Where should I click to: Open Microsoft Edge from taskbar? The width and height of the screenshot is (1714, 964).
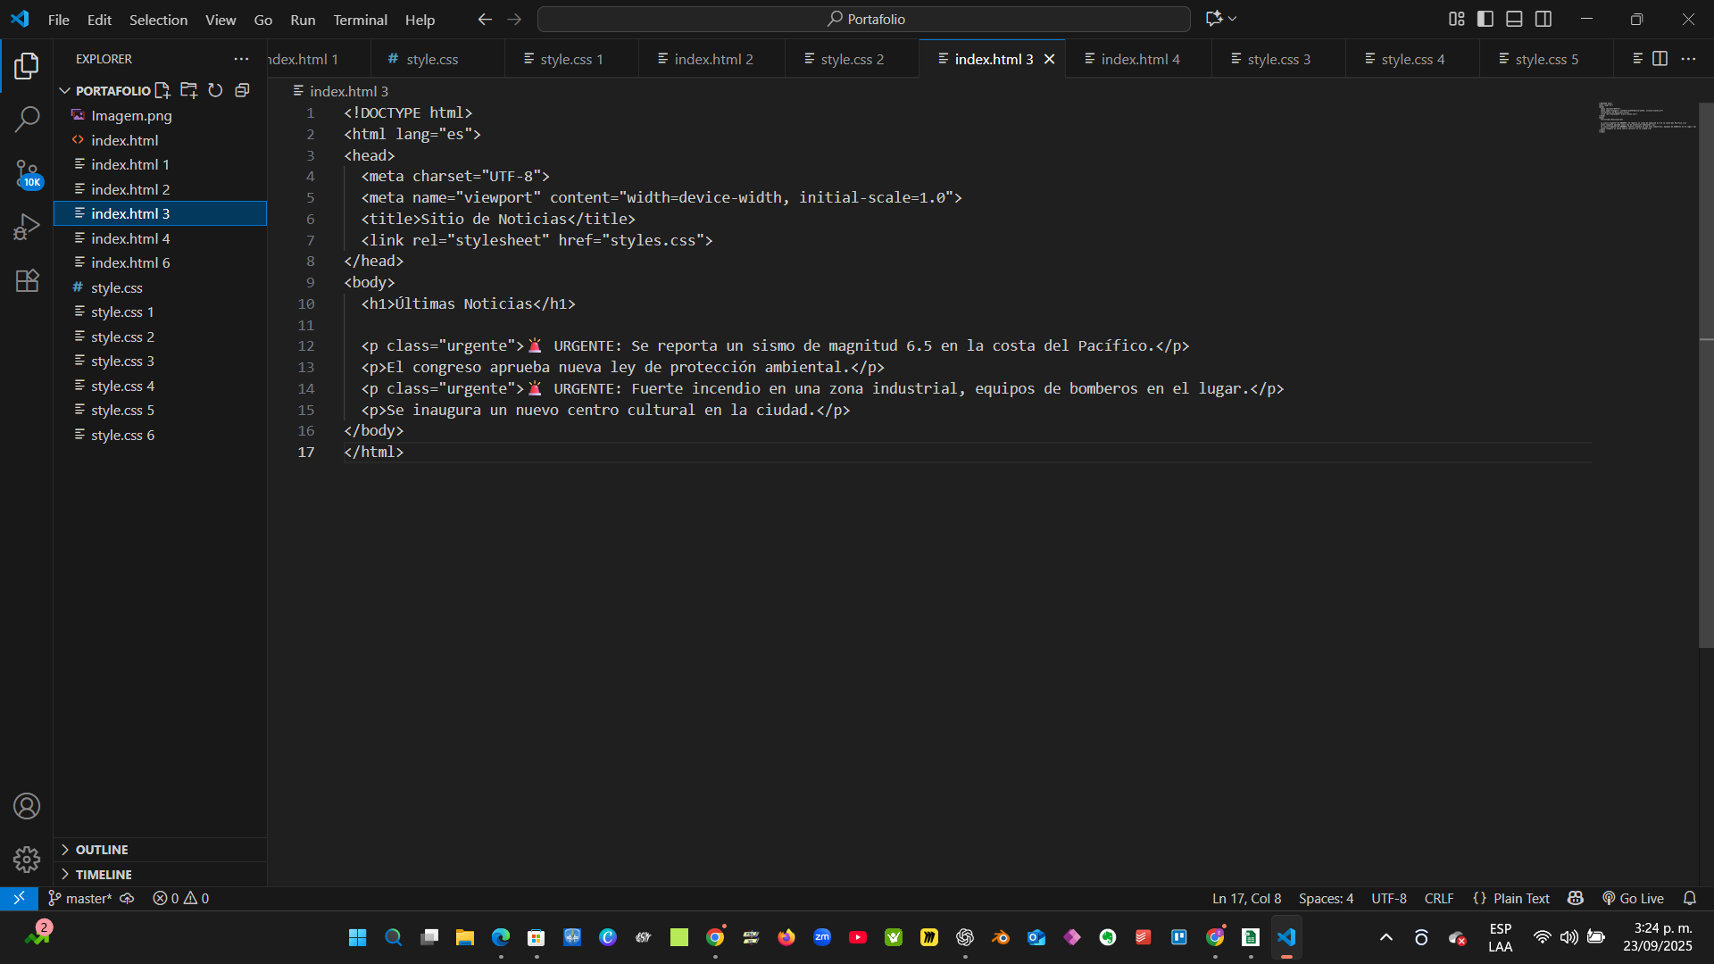click(x=501, y=937)
